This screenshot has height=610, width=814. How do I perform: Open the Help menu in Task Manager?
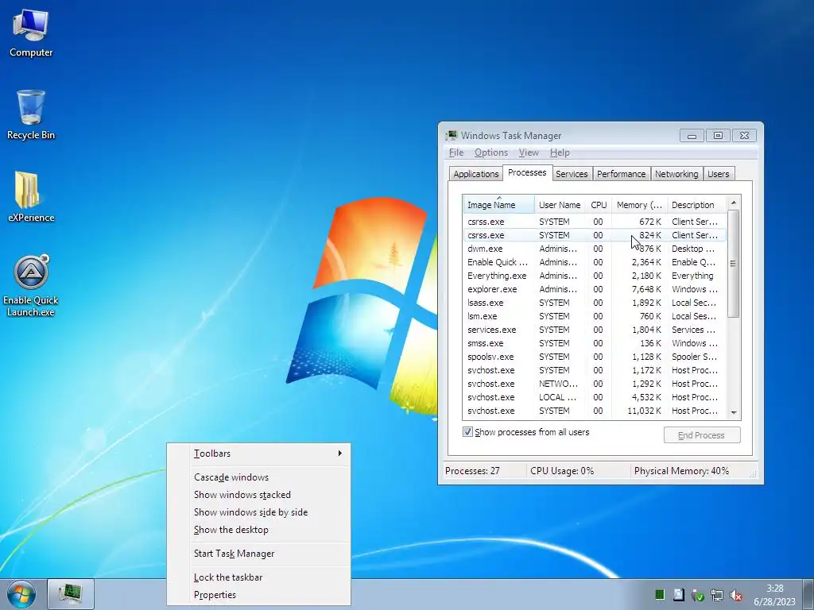click(560, 152)
